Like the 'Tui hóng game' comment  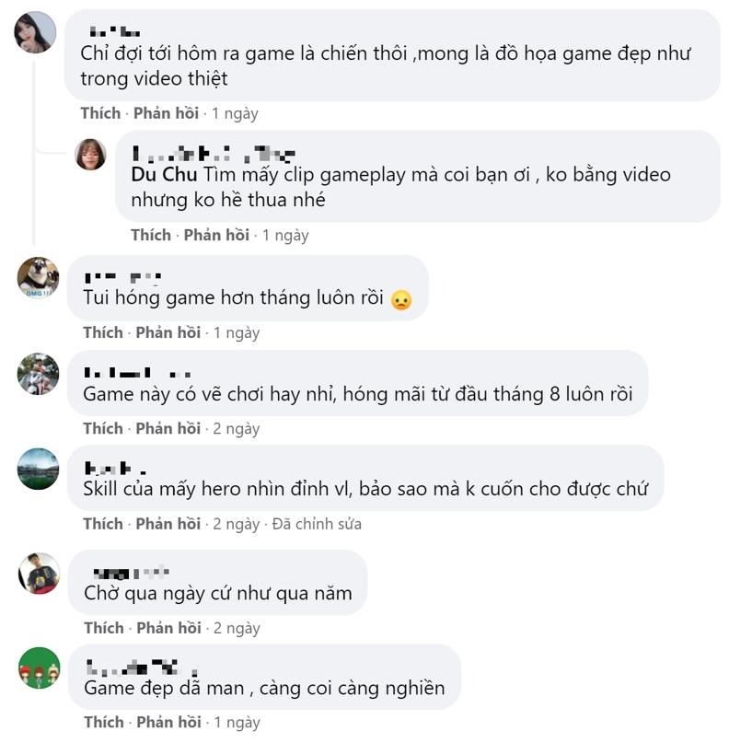click(x=103, y=332)
